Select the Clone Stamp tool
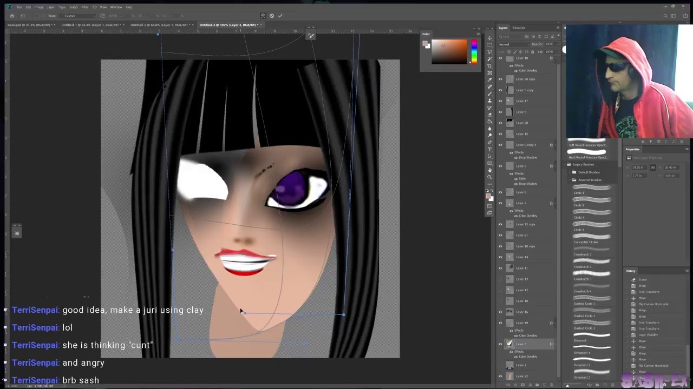The width and height of the screenshot is (693, 389). coord(490,101)
